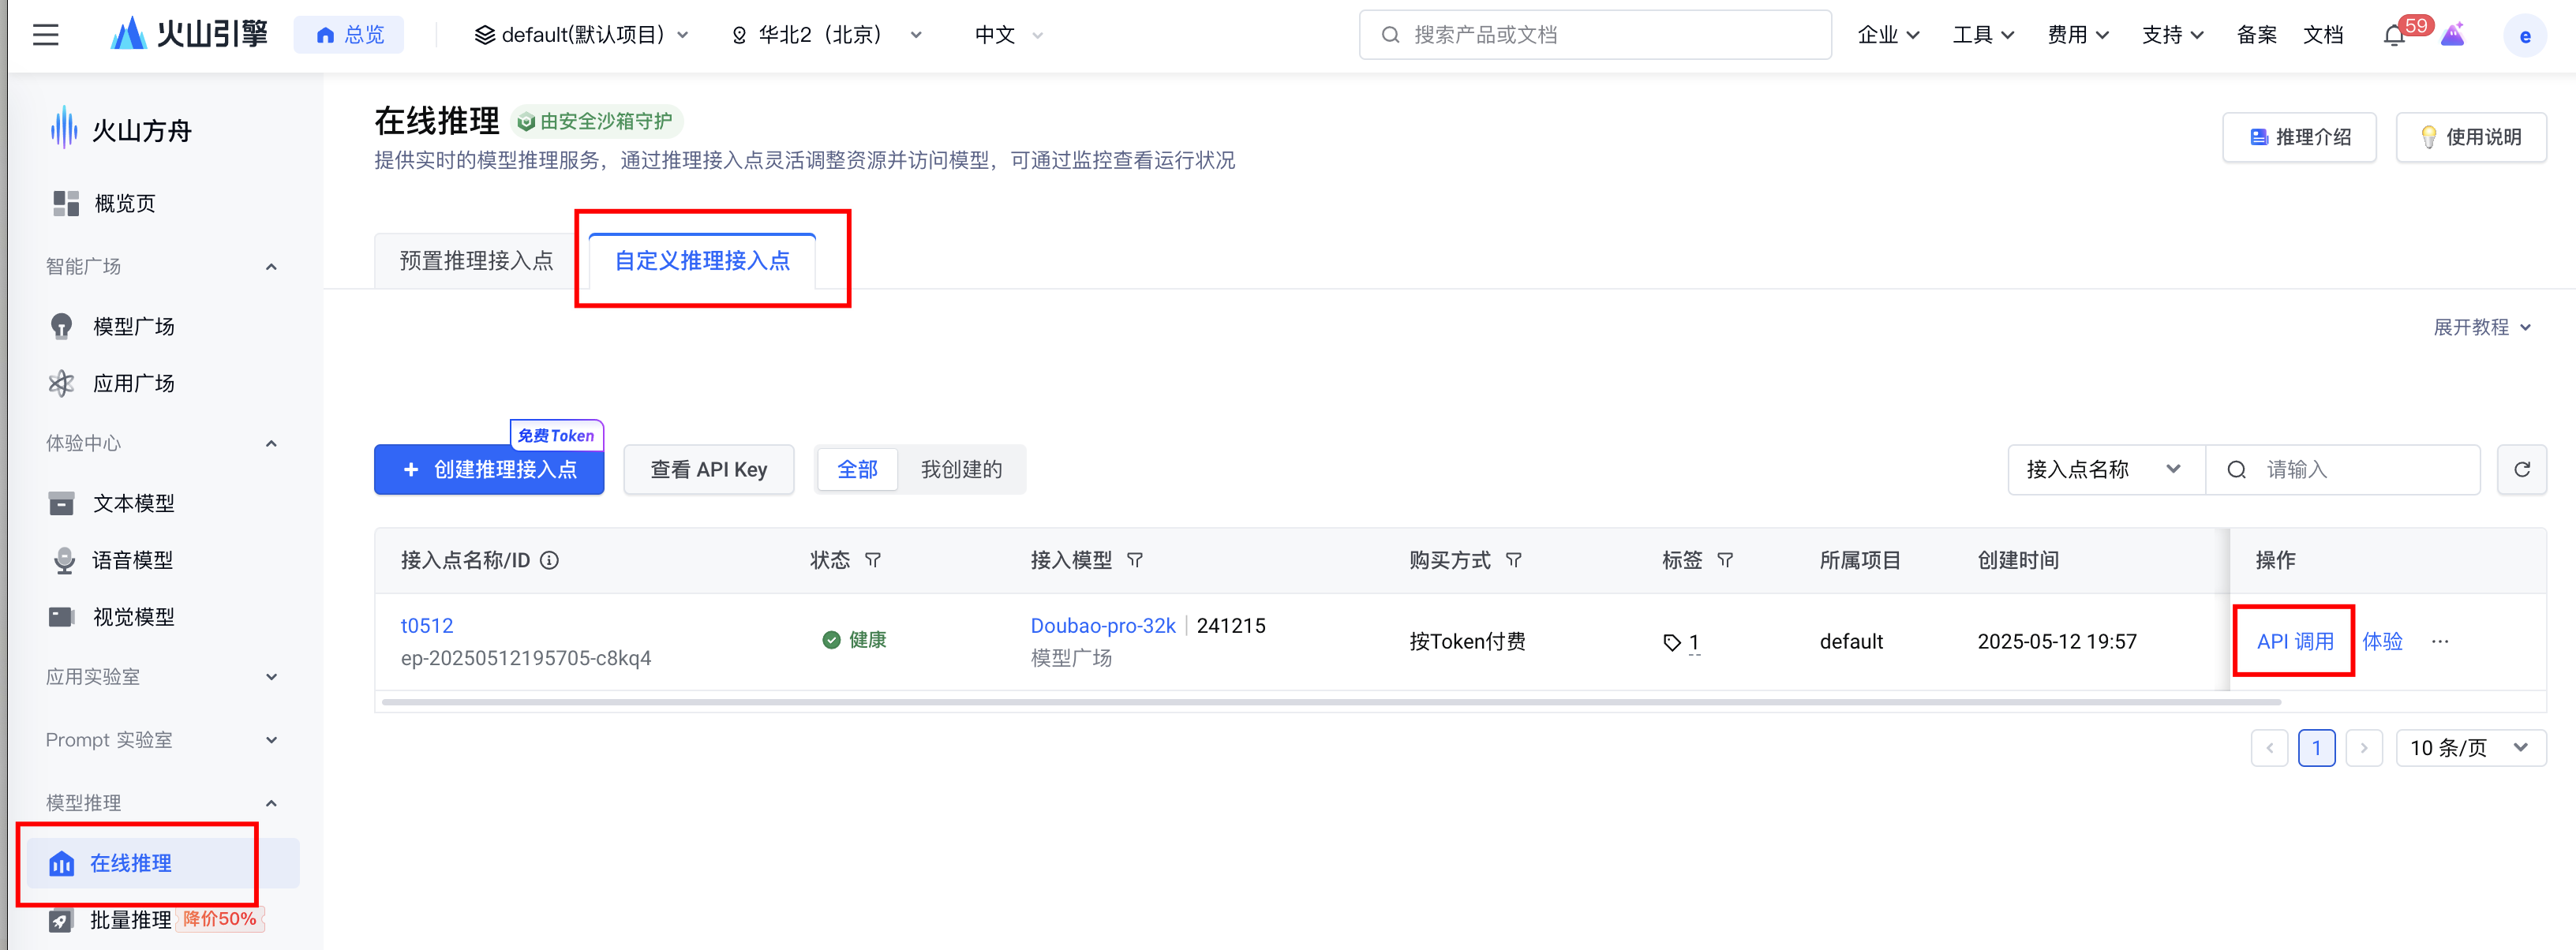
Task: Switch to the 预置推理接入点 tab
Action: point(476,261)
